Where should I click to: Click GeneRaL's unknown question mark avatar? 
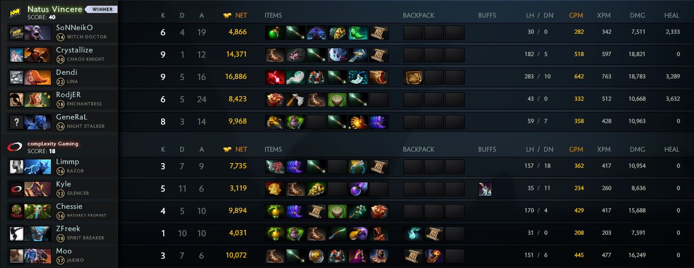tap(17, 122)
